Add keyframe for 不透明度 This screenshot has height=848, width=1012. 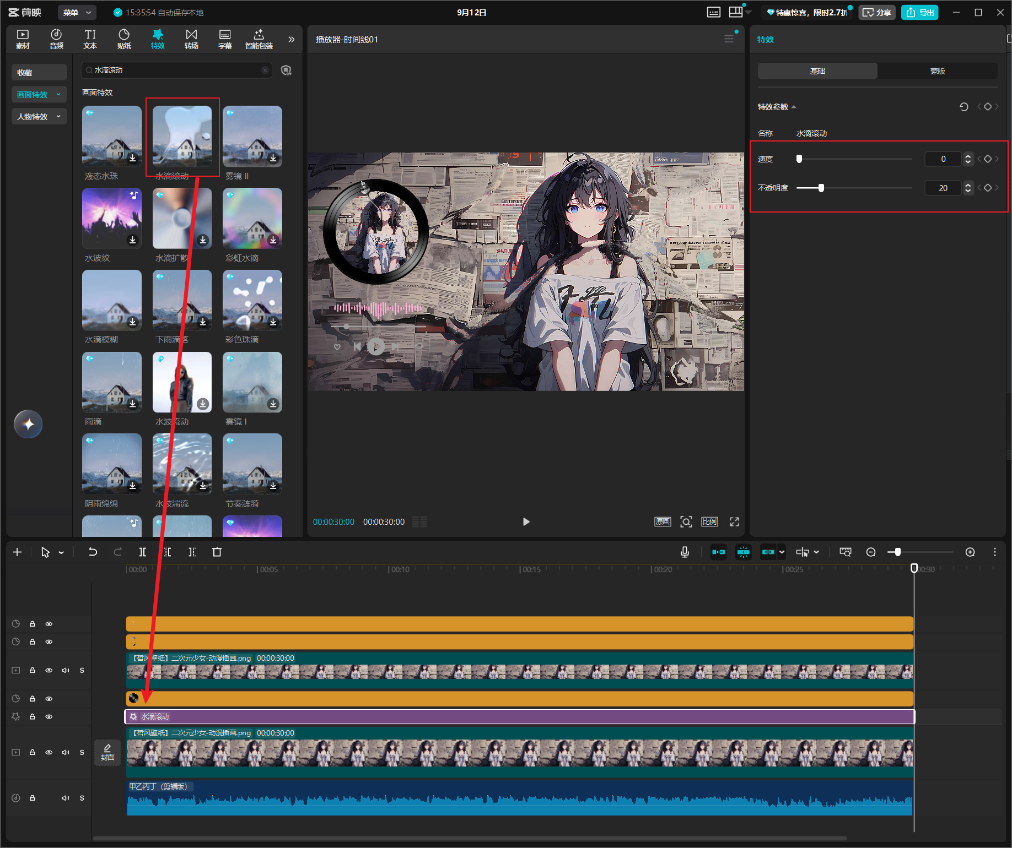[988, 188]
